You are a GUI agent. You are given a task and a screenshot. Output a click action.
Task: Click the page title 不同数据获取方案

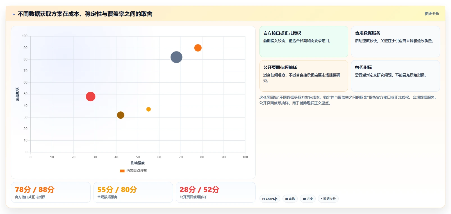pos(85,14)
